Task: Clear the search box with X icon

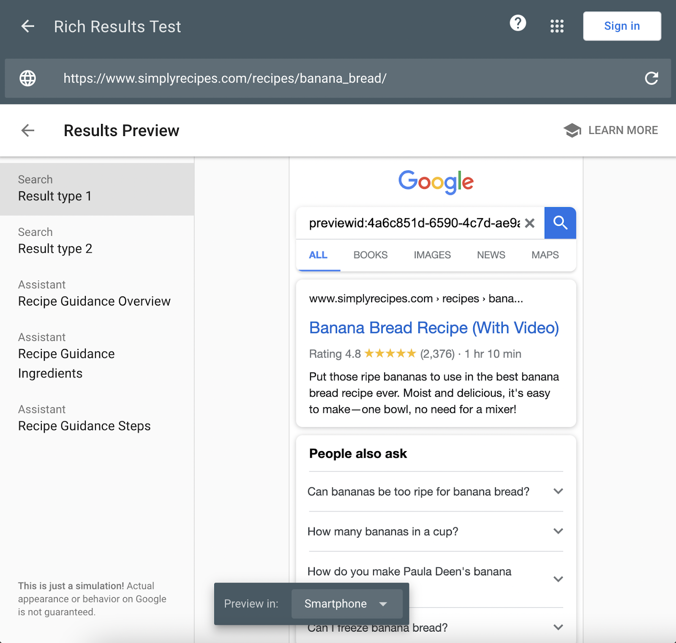Action: 530,223
